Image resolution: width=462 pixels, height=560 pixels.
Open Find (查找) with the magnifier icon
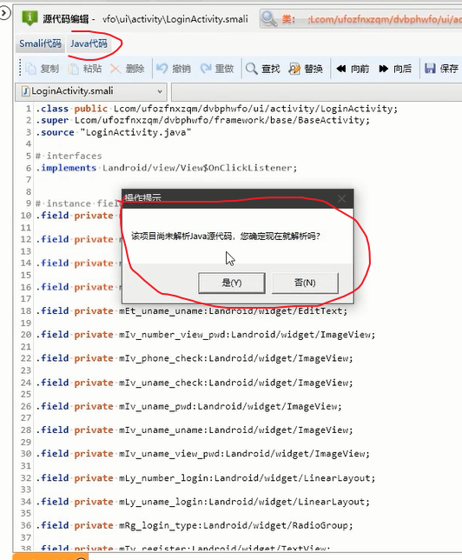252,69
